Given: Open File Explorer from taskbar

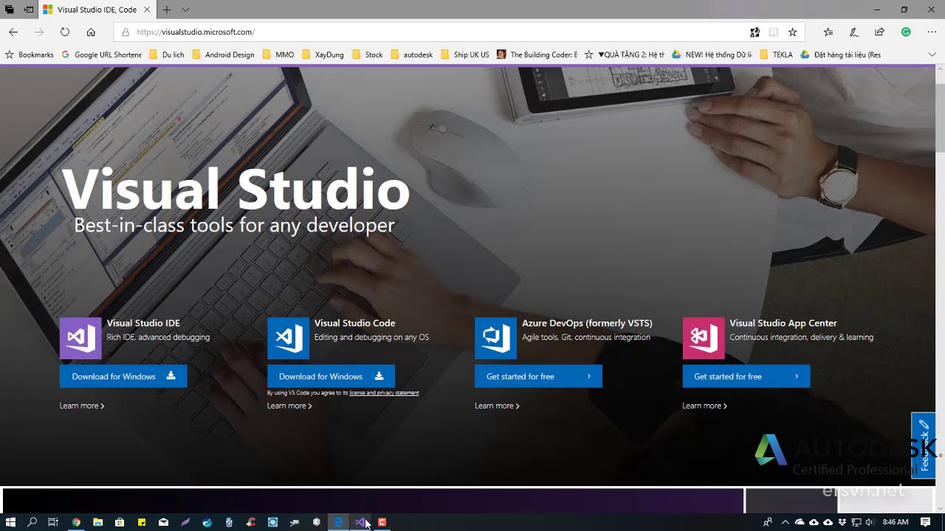Looking at the screenshot, I should (x=97, y=522).
